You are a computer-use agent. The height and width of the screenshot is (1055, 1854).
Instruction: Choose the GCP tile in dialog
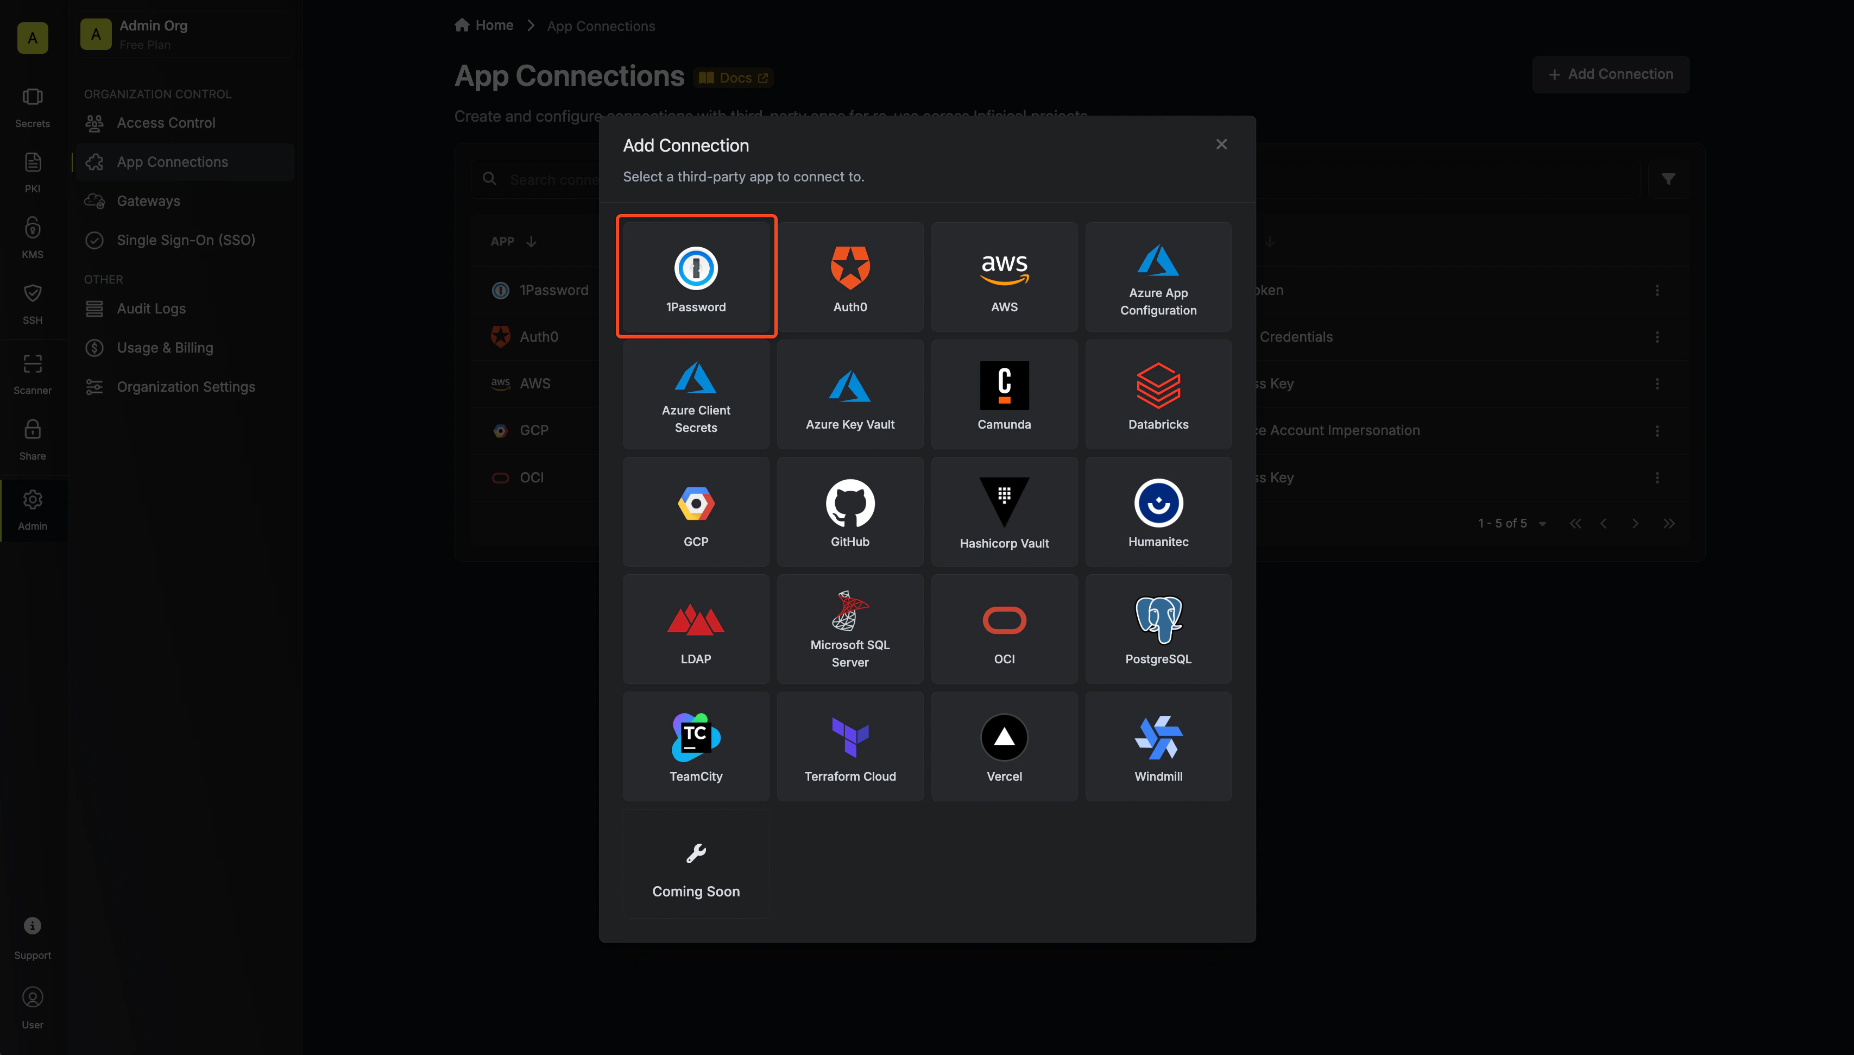(x=696, y=511)
